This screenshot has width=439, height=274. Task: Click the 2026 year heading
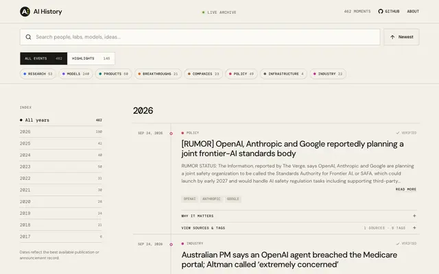tap(143, 111)
